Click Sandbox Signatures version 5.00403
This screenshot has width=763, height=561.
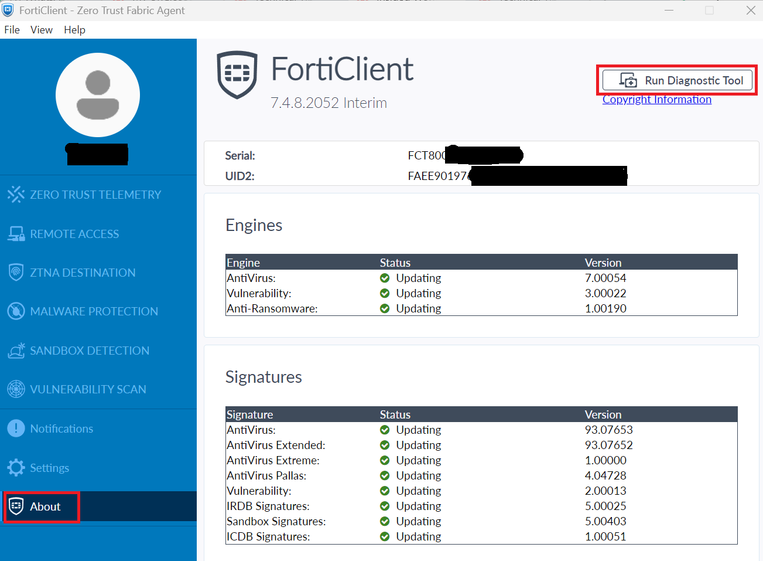pos(605,521)
